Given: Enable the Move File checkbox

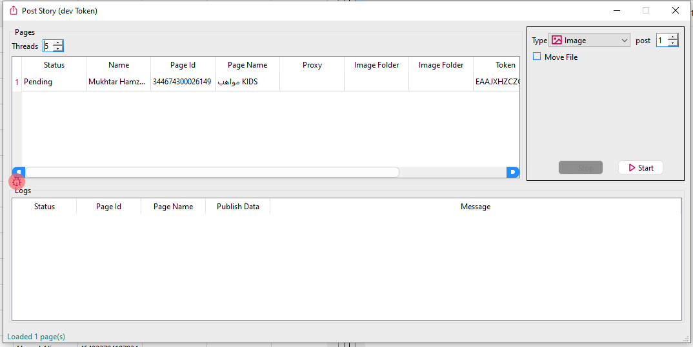Looking at the screenshot, I should 537,57.
